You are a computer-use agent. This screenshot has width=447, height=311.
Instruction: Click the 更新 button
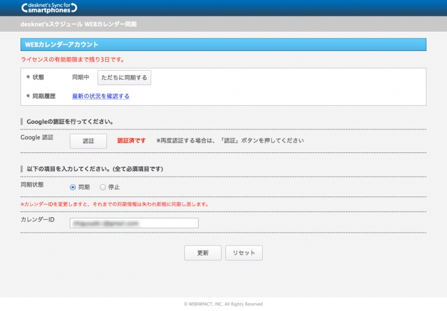[x=203, y=253]
